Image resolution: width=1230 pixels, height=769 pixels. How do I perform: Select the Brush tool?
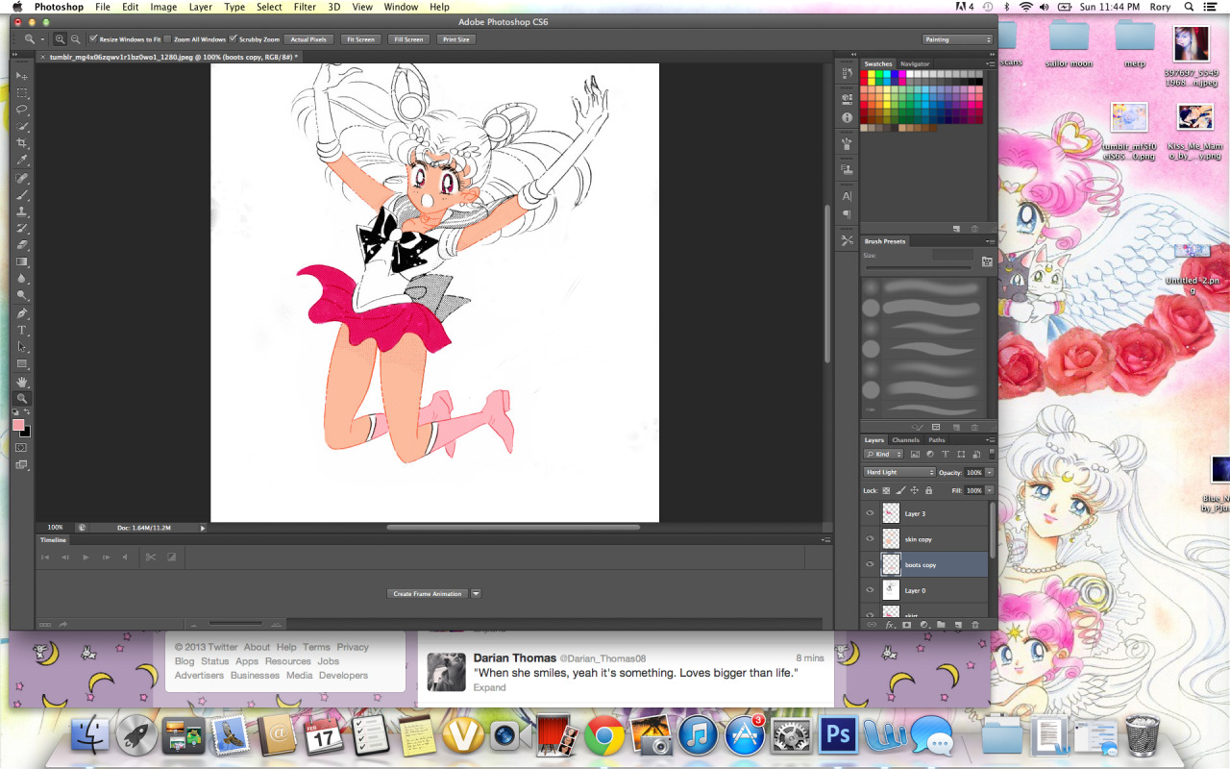click(x=22, y=195)
